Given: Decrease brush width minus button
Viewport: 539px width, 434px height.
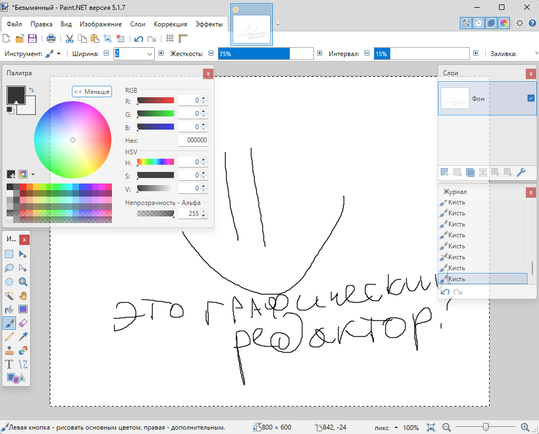Looking at the screenshot, I should 106,53.
